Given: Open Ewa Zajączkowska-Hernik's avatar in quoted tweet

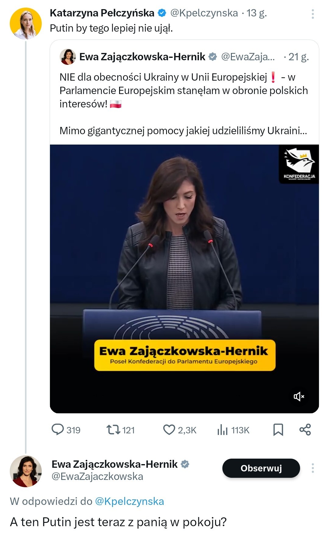Looking at the screenshot, I should pyautogui.click(x=68, y=57).
